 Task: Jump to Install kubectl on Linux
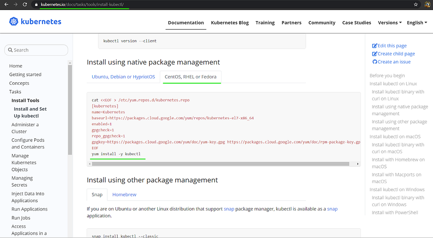coord(393,84)
